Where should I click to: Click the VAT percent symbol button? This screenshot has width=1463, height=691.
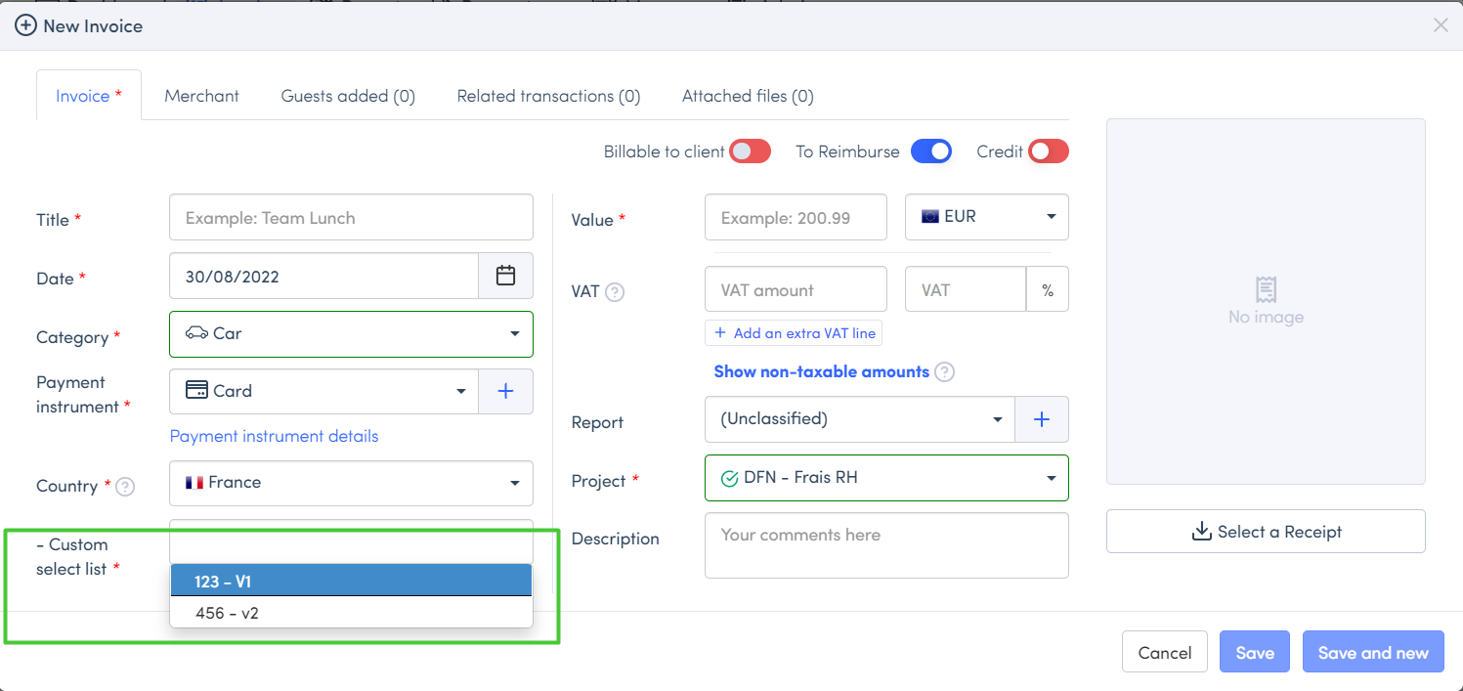tap(1048, 290)
